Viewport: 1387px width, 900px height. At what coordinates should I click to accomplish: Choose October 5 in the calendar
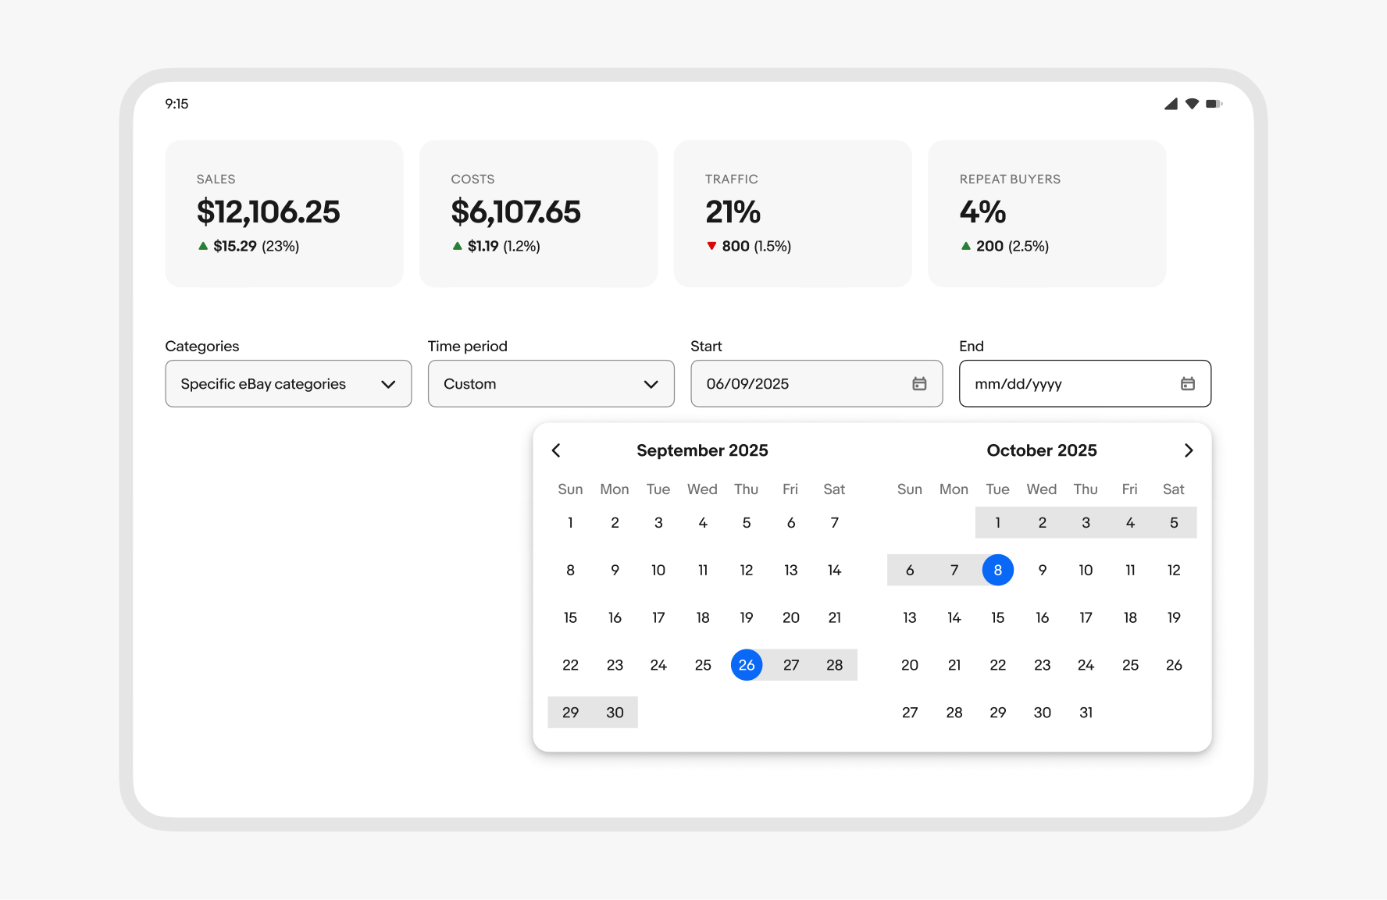1174,523
